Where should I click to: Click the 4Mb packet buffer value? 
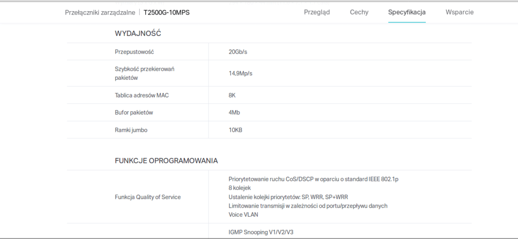234,112
